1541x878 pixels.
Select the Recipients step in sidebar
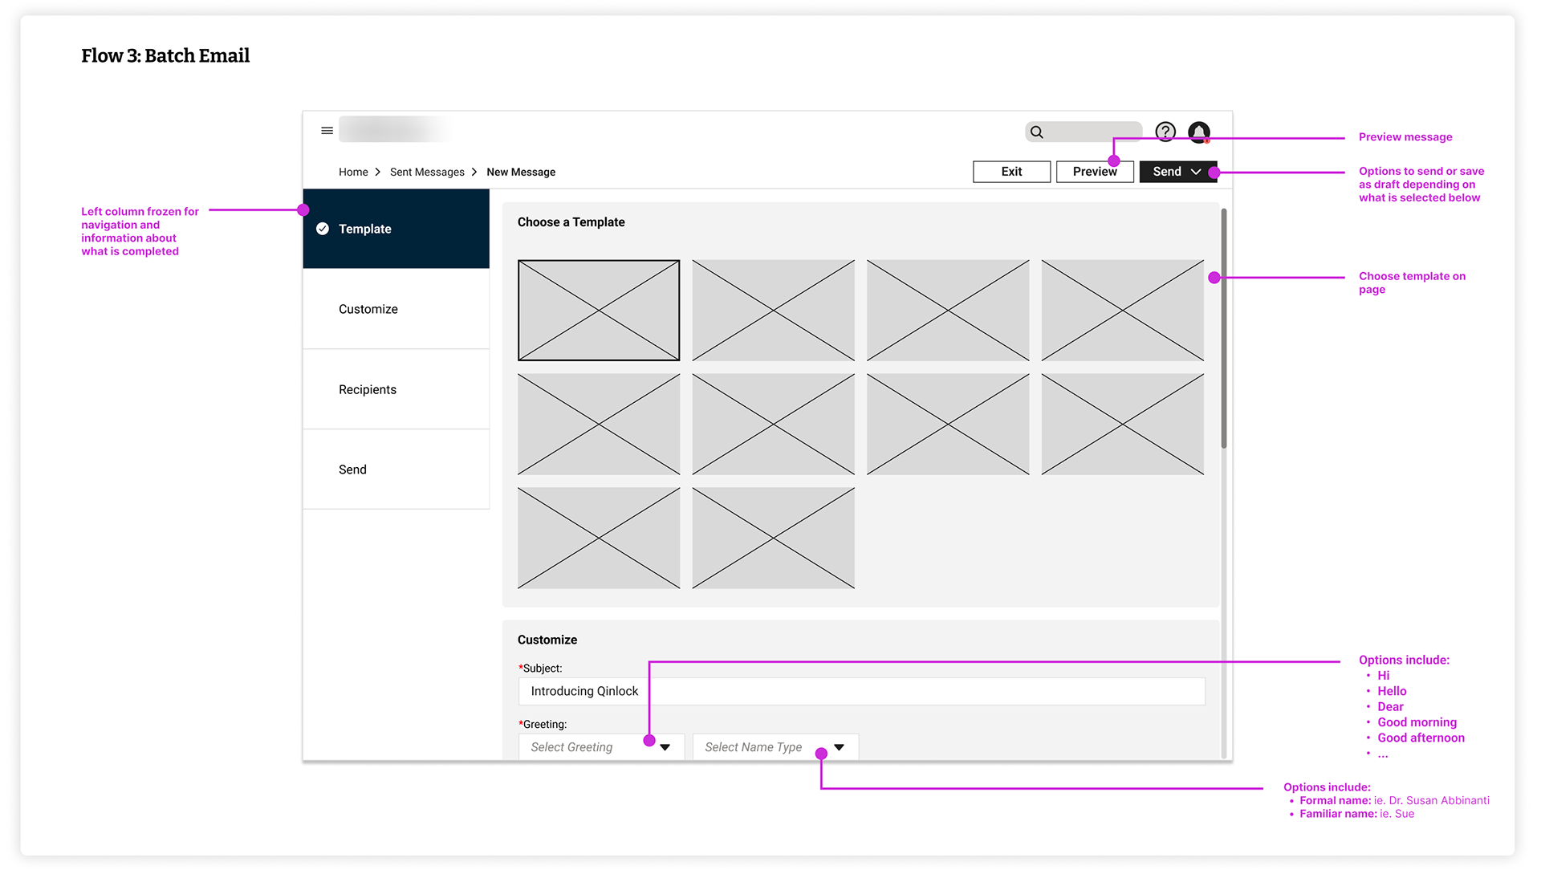[x=396, y=389]
